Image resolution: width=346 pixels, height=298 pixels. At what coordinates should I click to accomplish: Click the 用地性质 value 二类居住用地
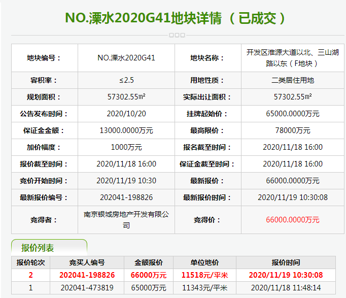click(x=293, y=80)
